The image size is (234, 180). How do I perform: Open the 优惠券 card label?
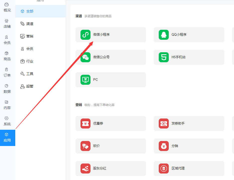click(x=98, y=123)
